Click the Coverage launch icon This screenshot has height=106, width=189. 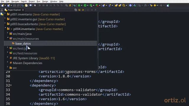coord(91,5)
